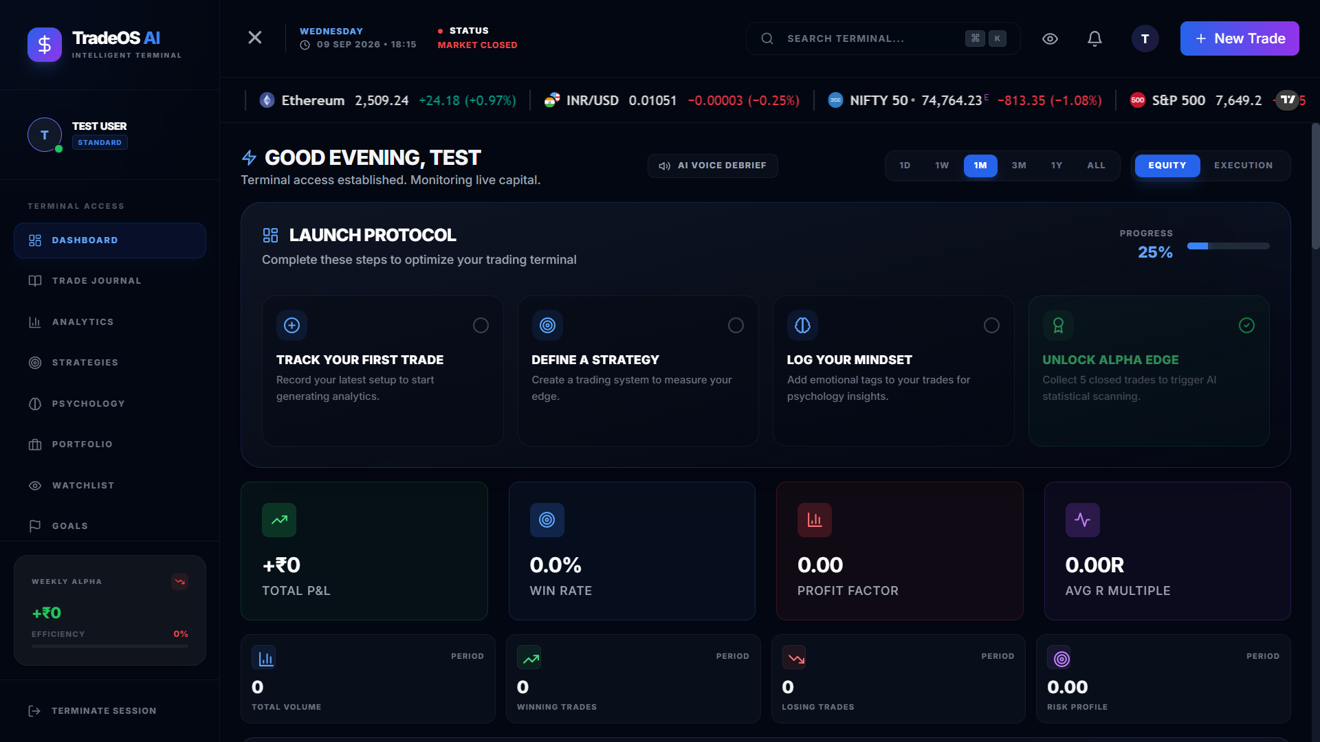Click the NIFTY 50 ticker icon

click(835, 100)
